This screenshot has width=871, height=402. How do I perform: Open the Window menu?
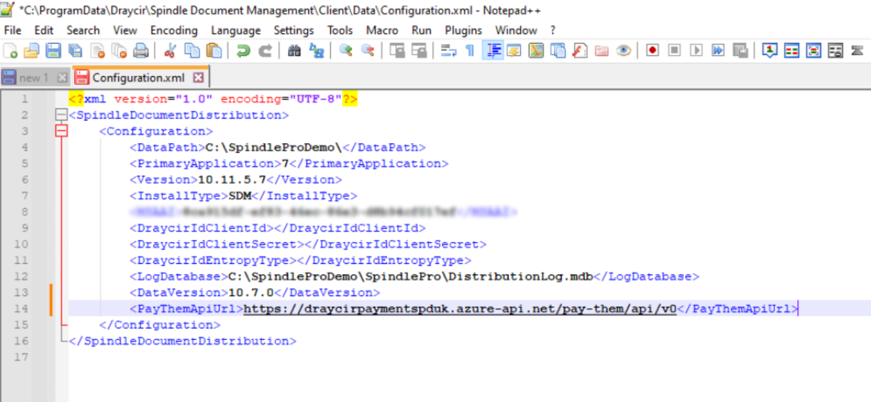click(516, 30)
